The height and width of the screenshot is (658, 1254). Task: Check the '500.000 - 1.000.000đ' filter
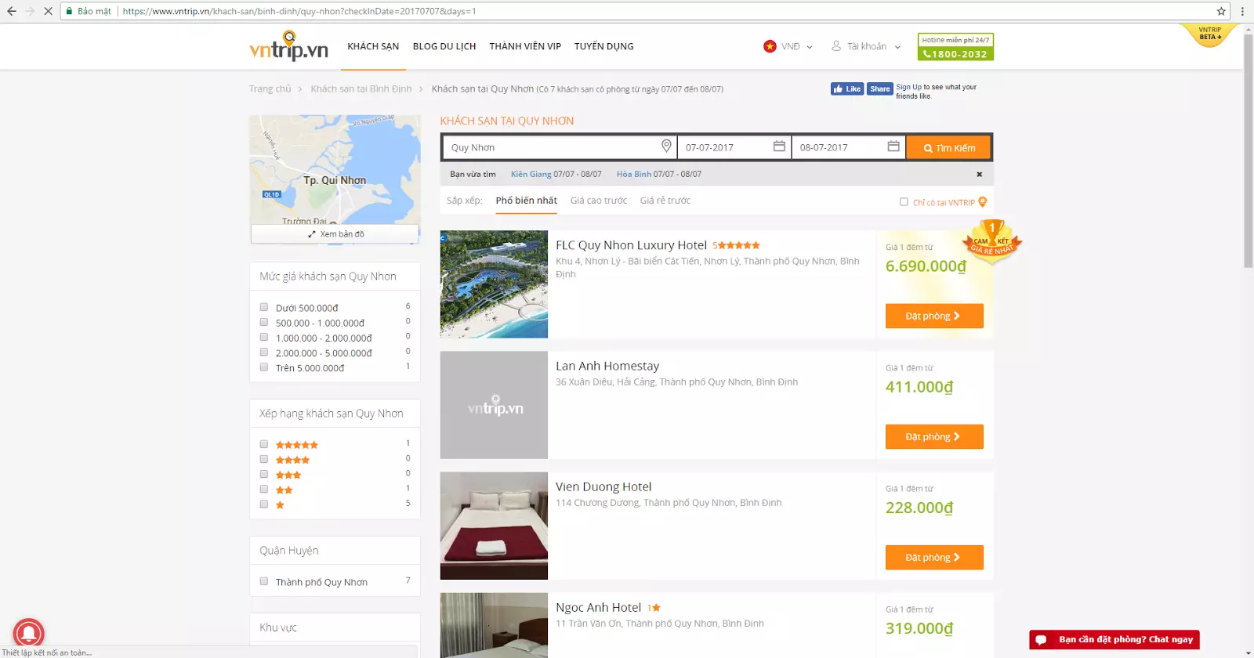point(264,322)
